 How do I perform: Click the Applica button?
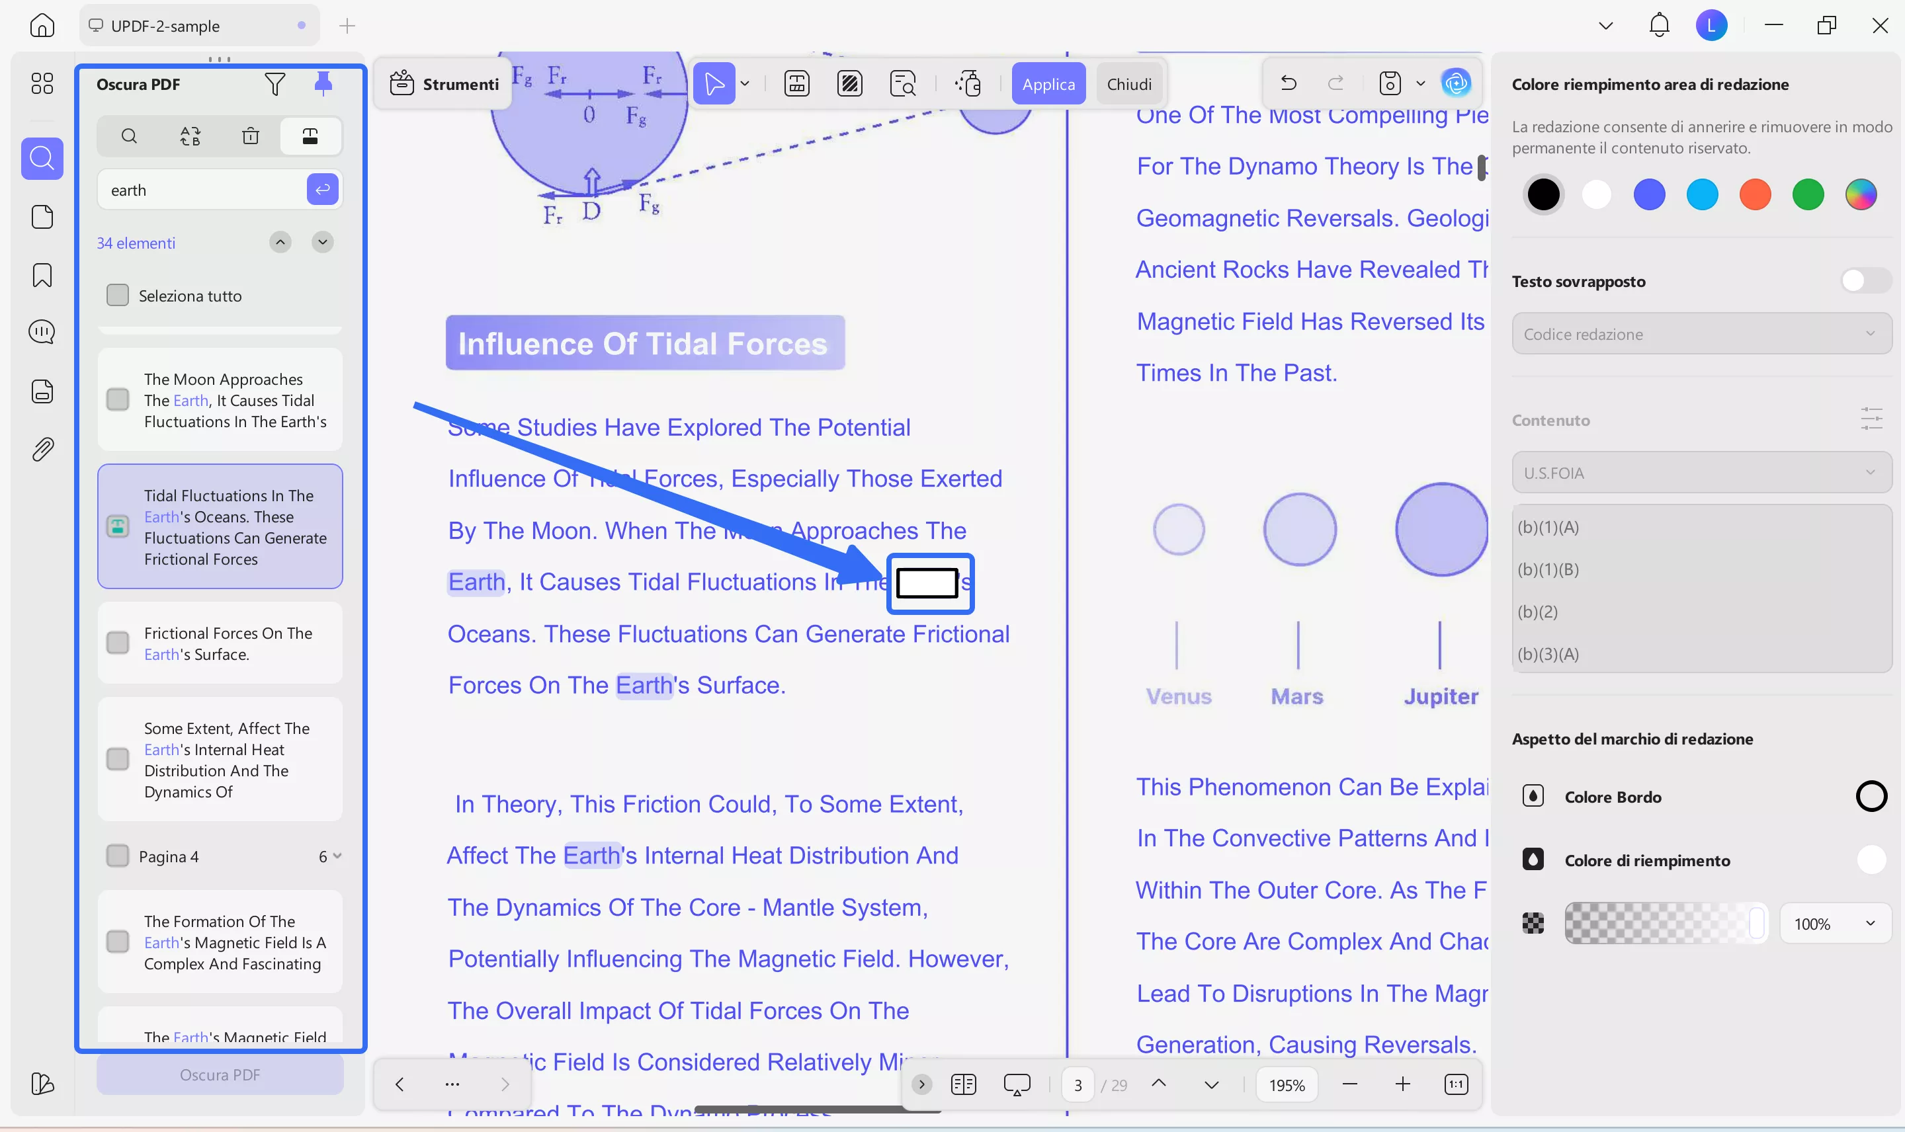pos(1048,84)
